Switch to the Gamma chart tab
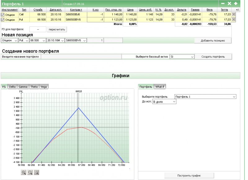This screenshot has width=248, height=180. (x=23, y=87)
